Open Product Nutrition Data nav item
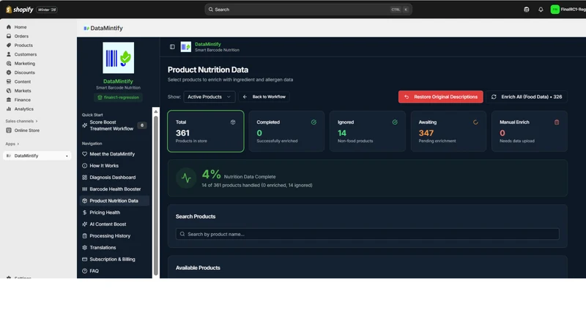The height and width of the screenshot is (330, 586). (114, 201)
